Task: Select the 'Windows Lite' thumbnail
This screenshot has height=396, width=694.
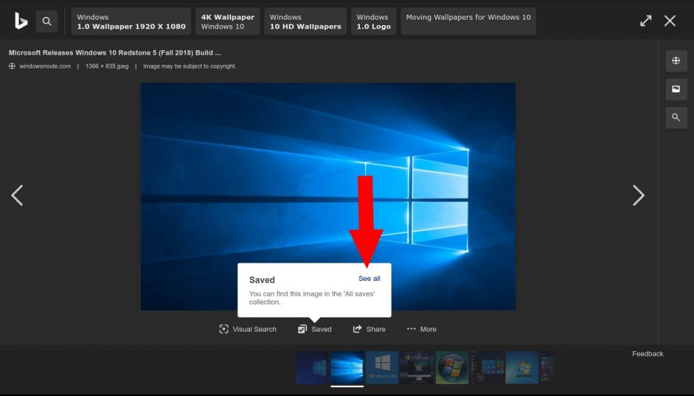Action: [382, 368]
